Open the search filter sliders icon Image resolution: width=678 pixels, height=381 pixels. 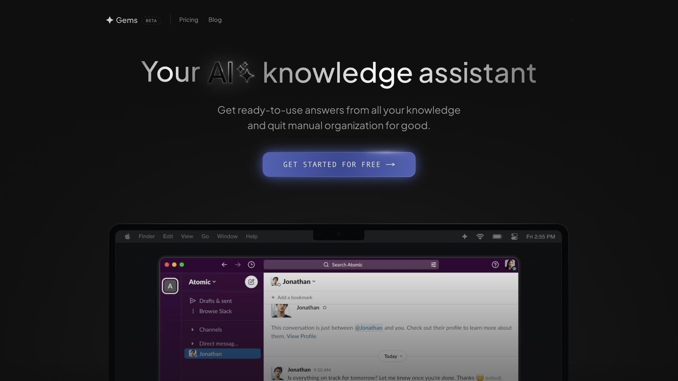click(x=433, y=265)
